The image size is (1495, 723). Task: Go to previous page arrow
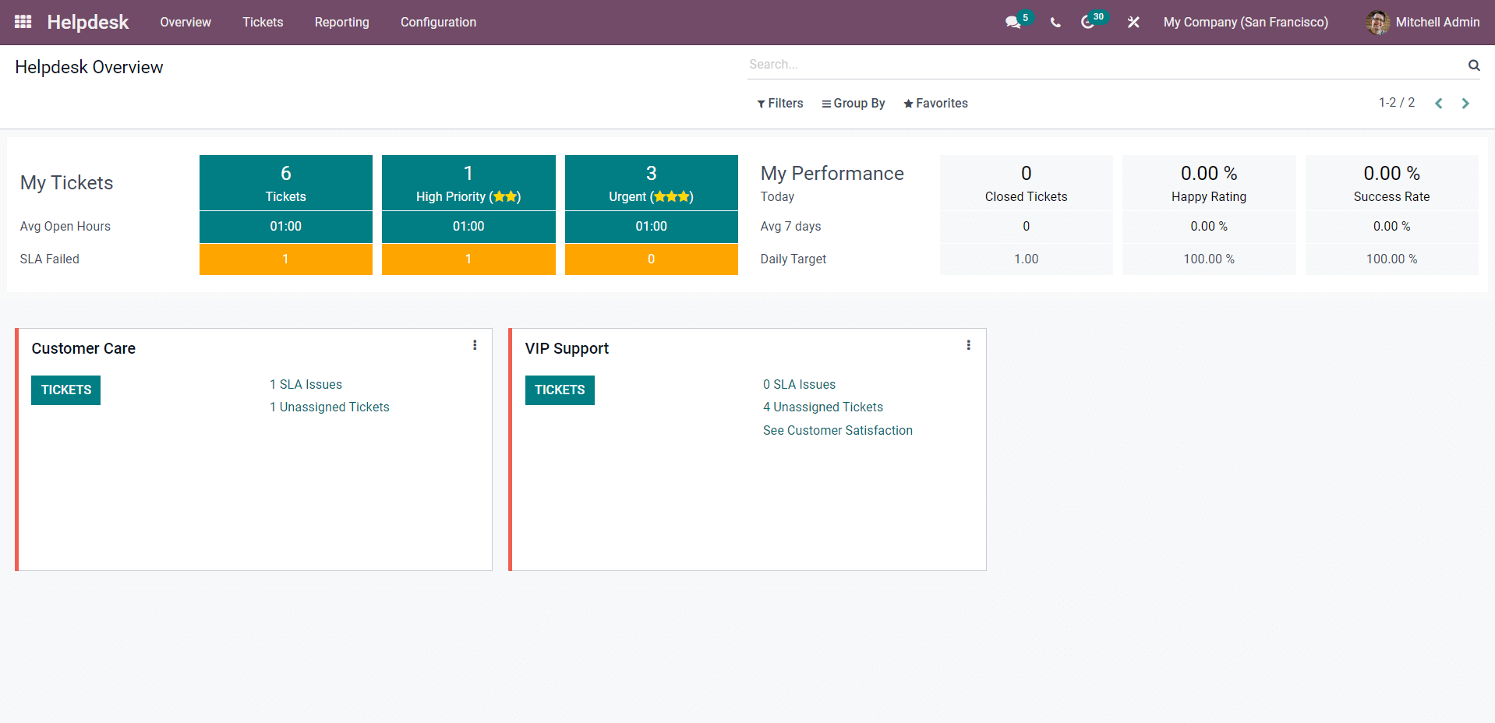coord(1439,103)
